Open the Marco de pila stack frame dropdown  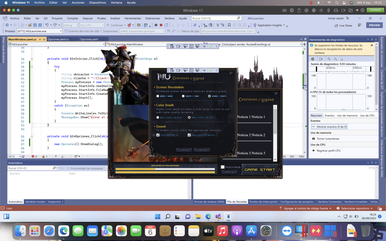click(228, 31)
